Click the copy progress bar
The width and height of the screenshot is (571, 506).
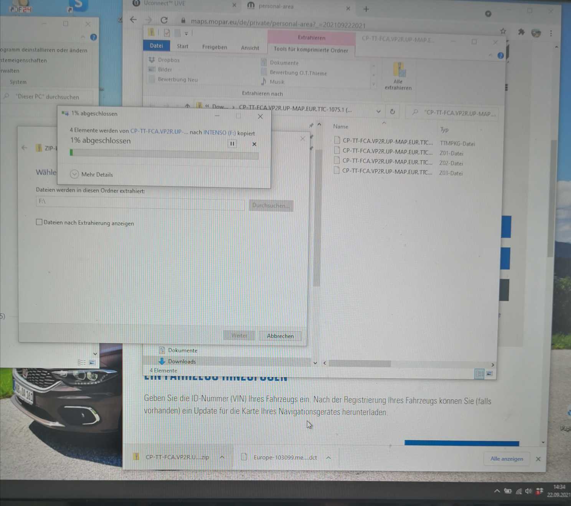tap(164, 154)
